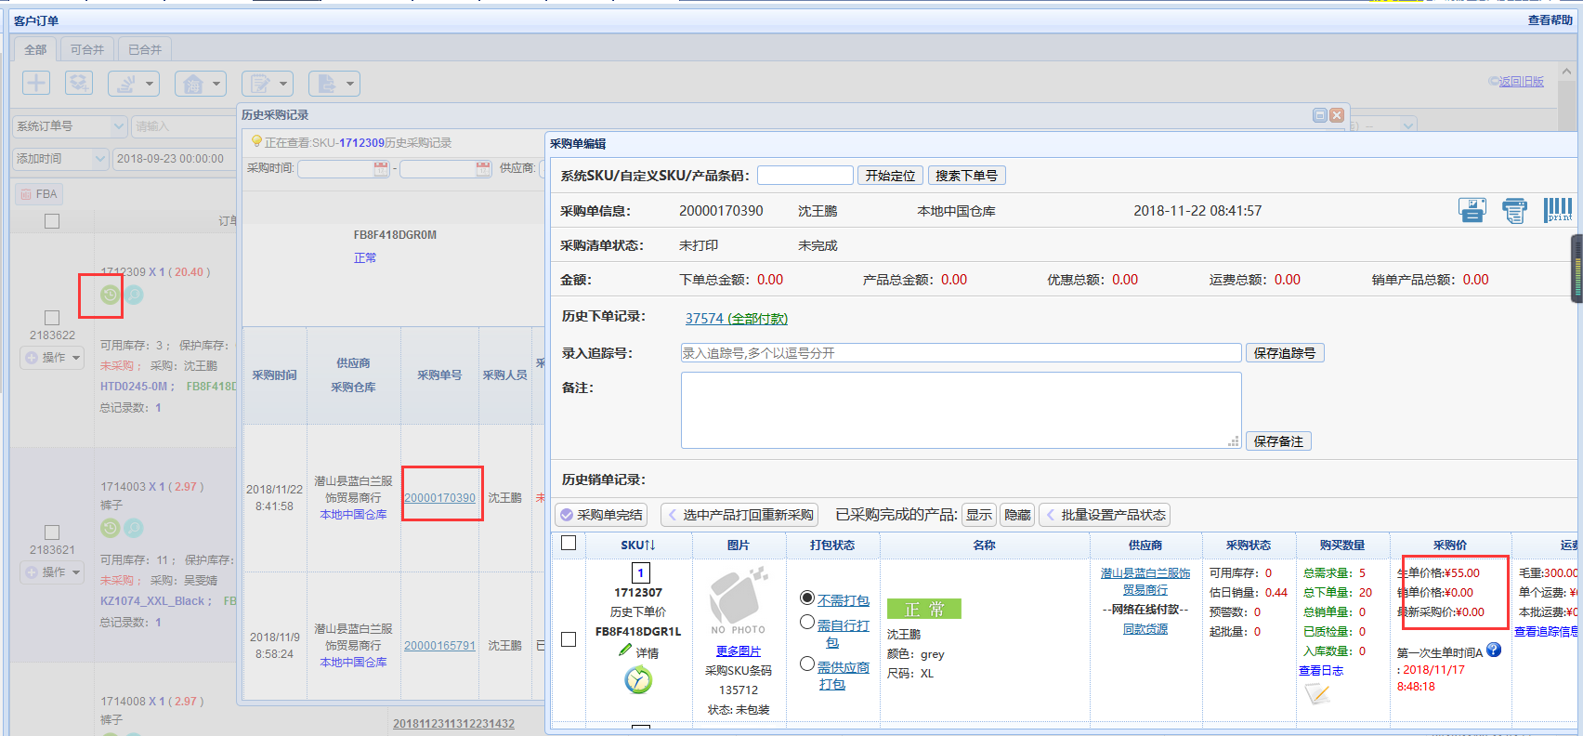The image size is (1583, 736).
Task: Check the box for order 2183622
Action: (52, 318)
